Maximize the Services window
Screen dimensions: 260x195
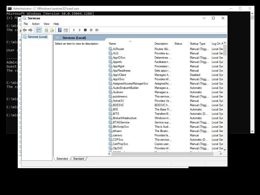coord(213,18)
